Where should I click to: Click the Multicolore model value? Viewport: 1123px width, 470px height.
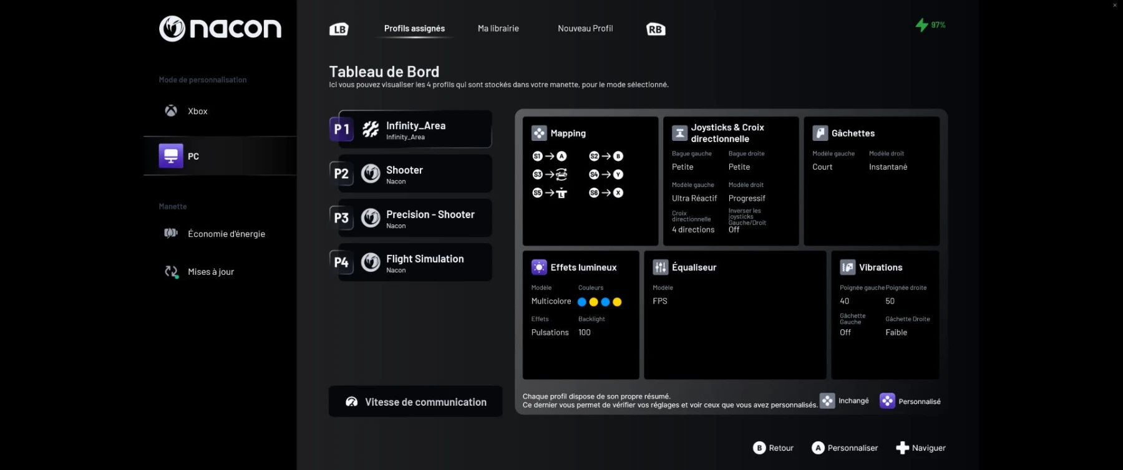552,301
